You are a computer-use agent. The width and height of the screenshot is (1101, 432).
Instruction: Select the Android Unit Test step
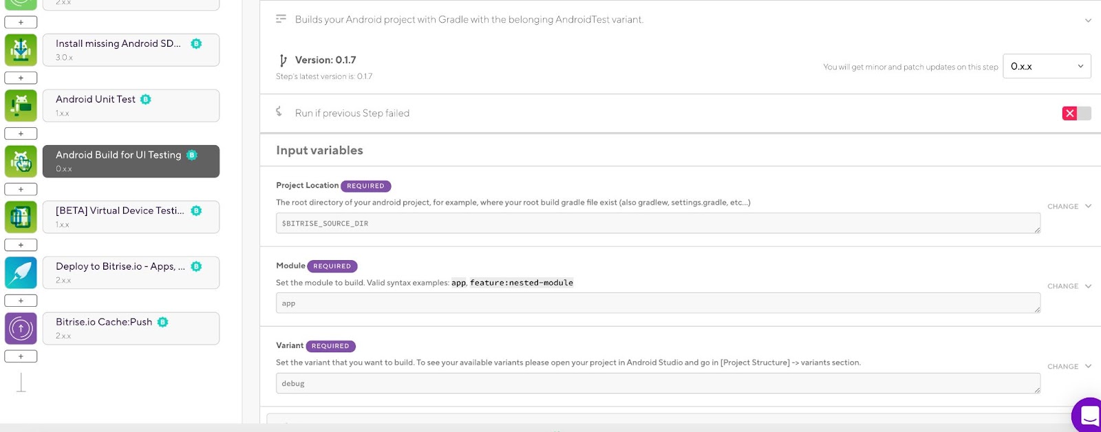point(131,105)
